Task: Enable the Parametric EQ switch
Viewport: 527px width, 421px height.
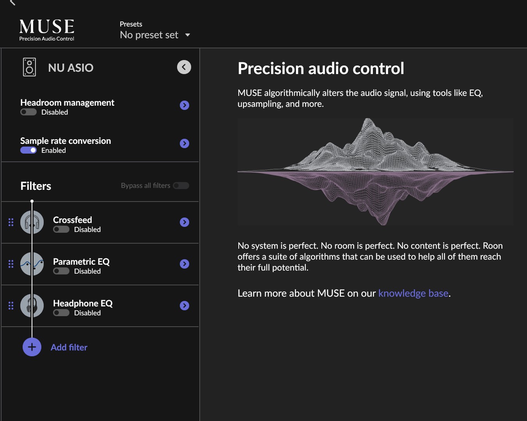Action: tap(61, 271)
